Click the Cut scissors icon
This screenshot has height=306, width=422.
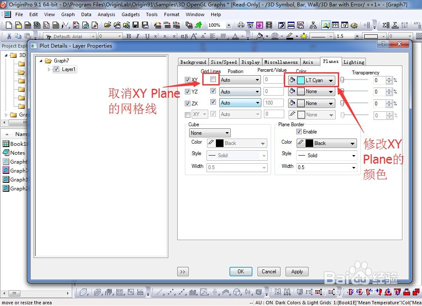[x=9, y=36]
